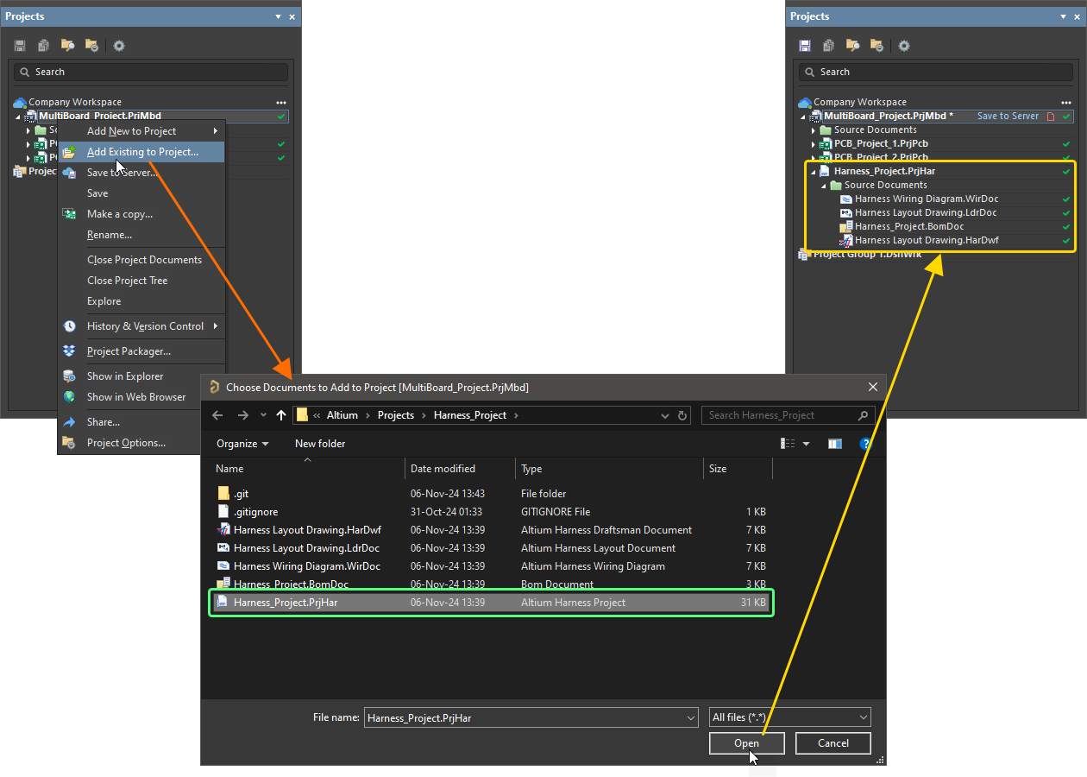Open the three-dot menu beside Company Workspace in left panel
Screen dimensions: 1087x777
(x=280, y=102)
